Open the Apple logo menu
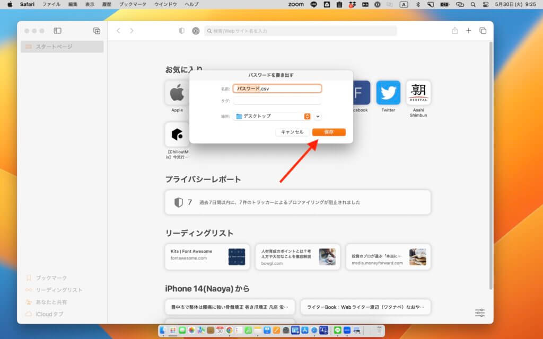Image resolution: width=543 pixels, height=339 pixels. [x=10, y=4]
